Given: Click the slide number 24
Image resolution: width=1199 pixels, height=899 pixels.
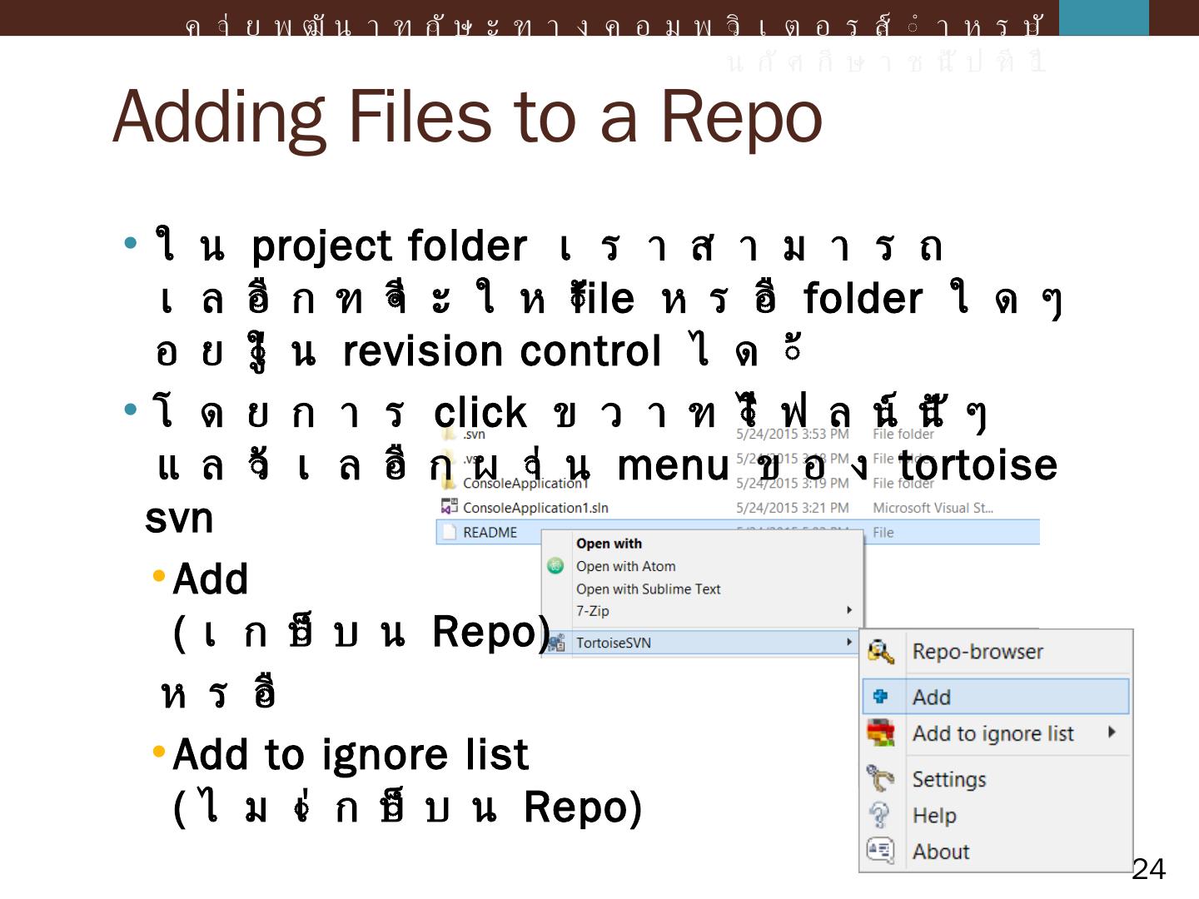Looking at the screenshot, I should [1148, 869].
